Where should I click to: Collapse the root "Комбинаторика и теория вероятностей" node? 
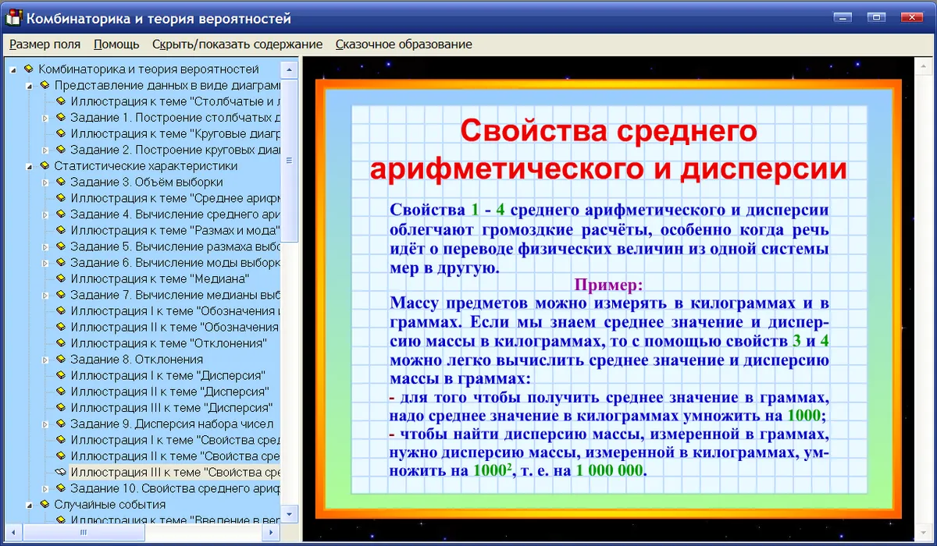tap(13, 69)
